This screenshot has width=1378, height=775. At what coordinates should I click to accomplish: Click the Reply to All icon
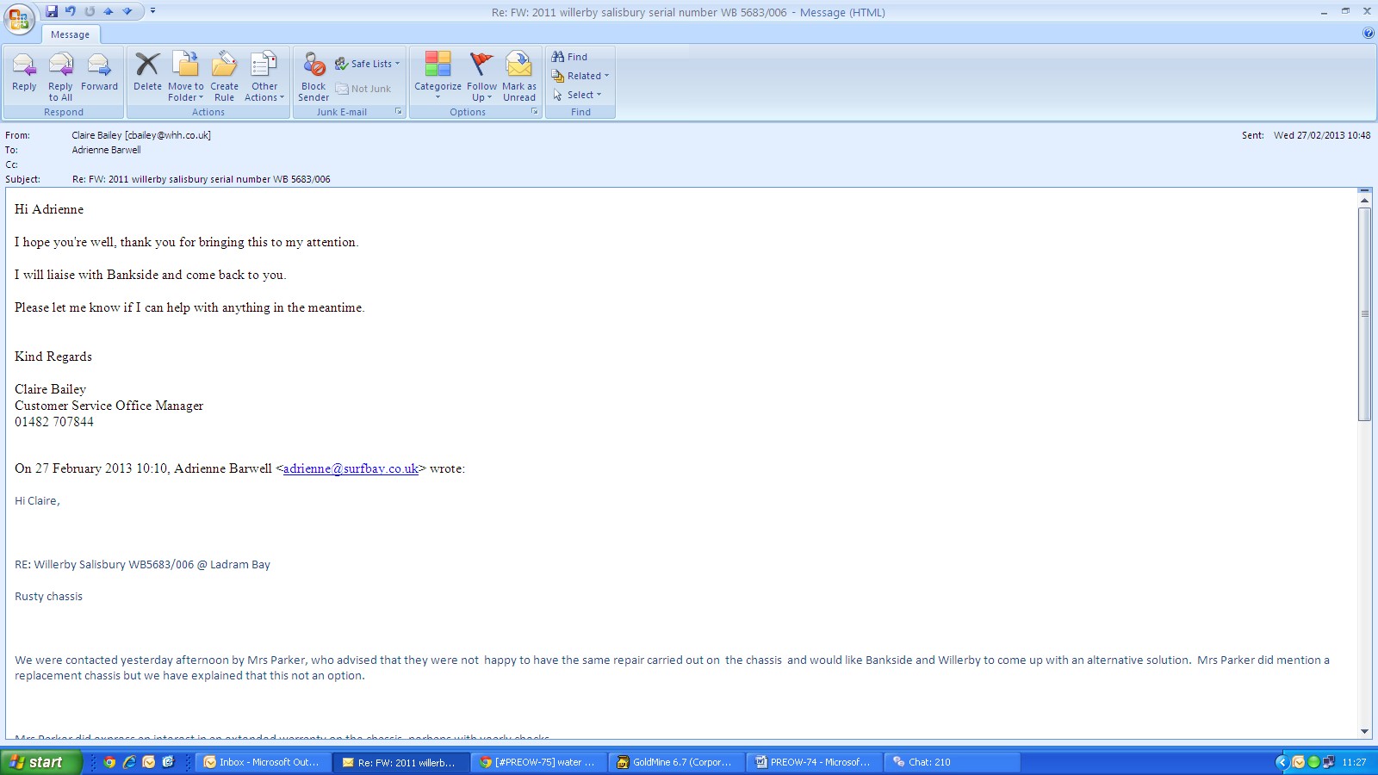pyautogui.click(x=60, y=76)
